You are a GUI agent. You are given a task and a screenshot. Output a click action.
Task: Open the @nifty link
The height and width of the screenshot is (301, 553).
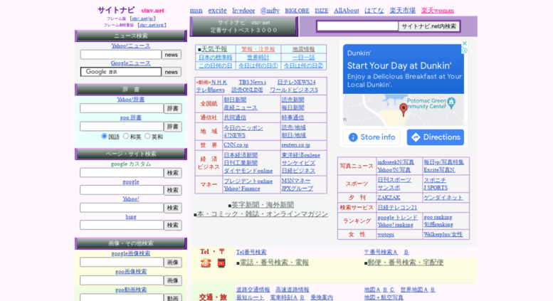click(x=270, y=11)
